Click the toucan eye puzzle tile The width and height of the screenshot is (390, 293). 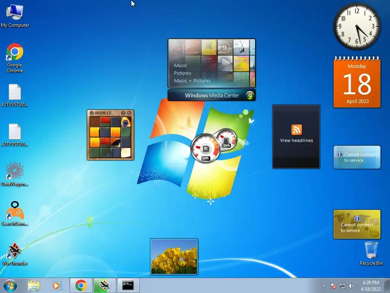coord(126,122)
